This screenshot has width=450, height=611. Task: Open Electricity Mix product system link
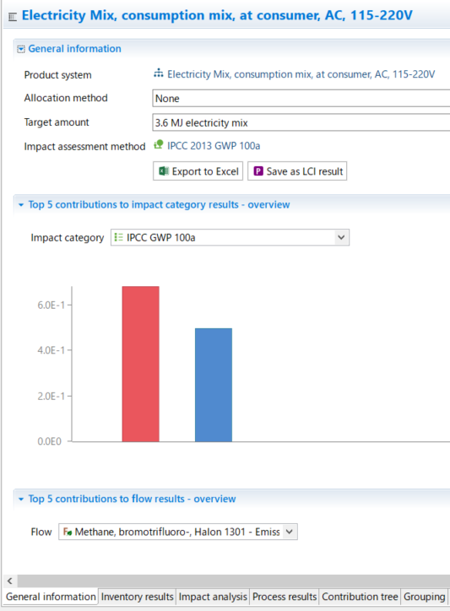point(301,74)
